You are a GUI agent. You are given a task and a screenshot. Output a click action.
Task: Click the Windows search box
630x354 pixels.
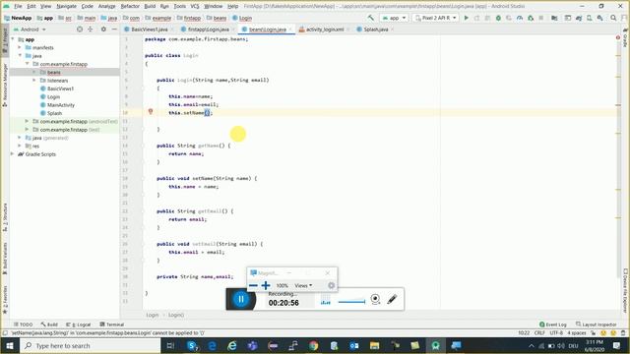90,345
